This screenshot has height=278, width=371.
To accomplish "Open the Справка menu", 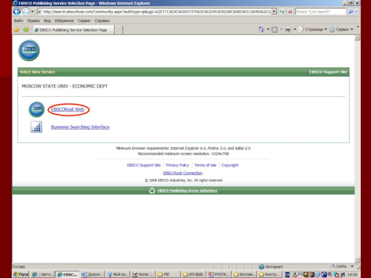I will 102,20.
